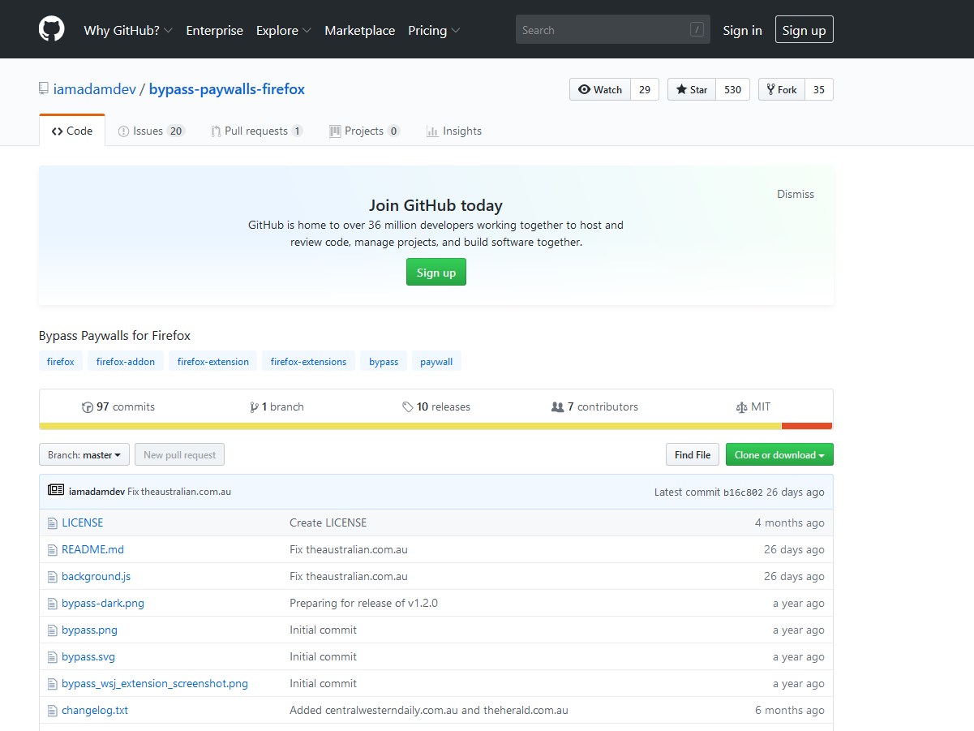Click the law scale icon beside MIT
This screenshot has height=731, width=974.
[x=741, y=407]
